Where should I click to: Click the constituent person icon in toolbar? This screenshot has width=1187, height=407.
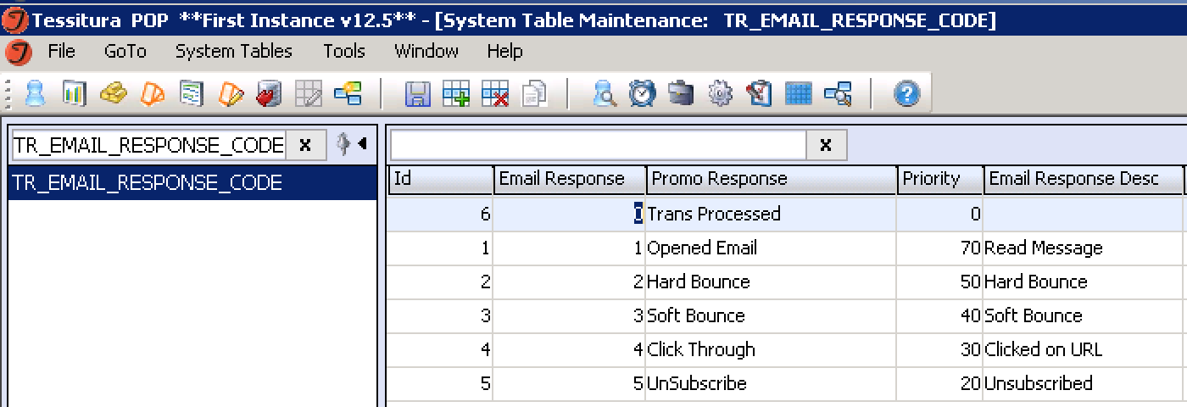35,93
